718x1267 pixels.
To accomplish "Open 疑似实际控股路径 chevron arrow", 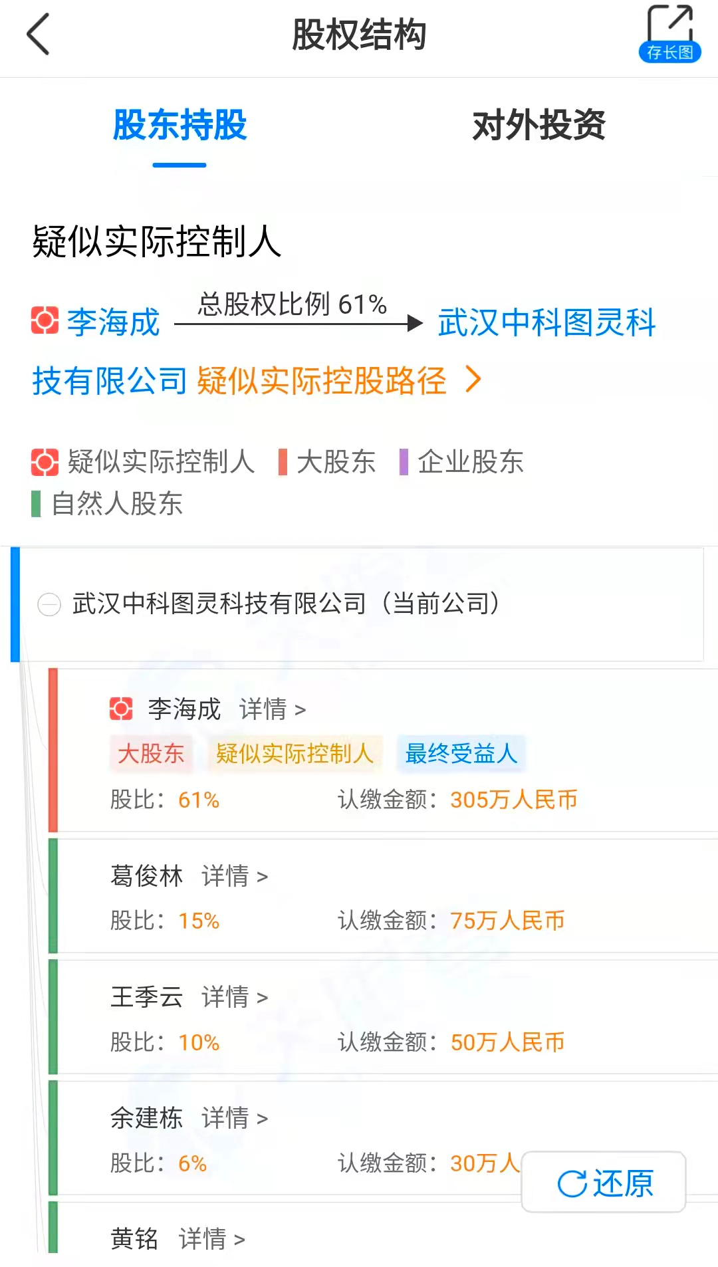I will [x=473, y=380].
